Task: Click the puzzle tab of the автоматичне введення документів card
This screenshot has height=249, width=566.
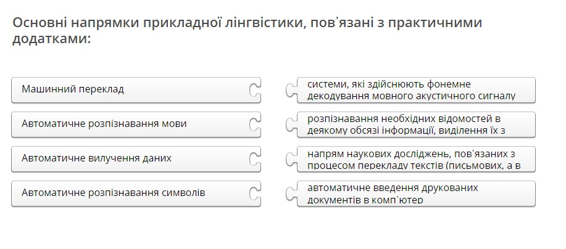Action: point(291,194)
